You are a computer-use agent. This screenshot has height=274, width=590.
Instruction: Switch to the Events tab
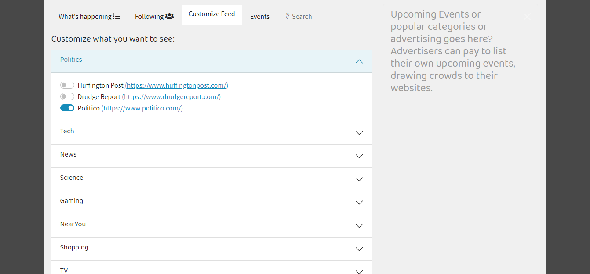pyautogui.click(x=260, y=16)
